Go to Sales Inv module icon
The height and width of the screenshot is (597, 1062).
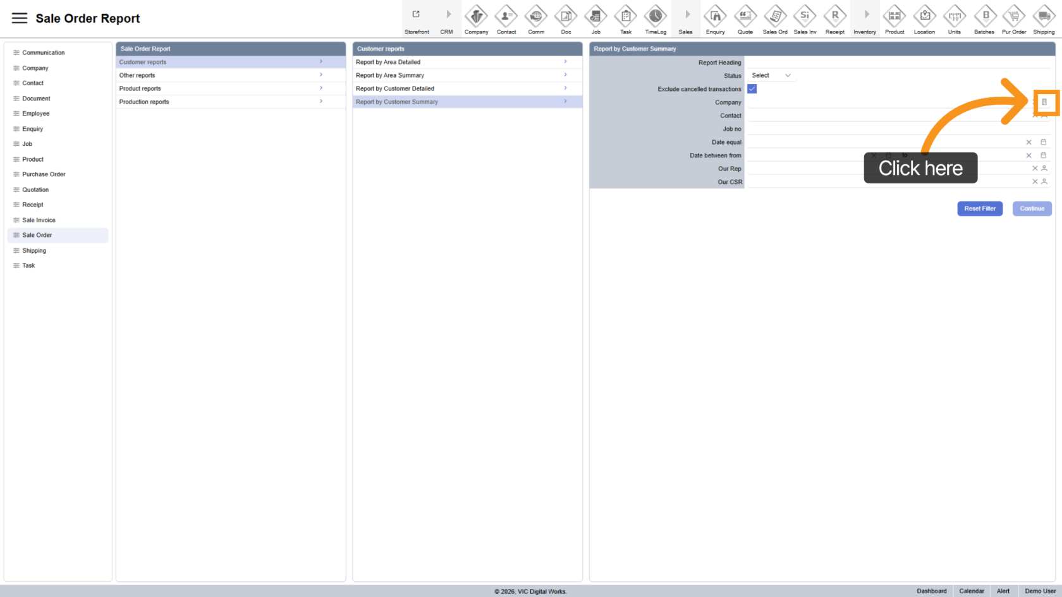pos(805,16)
